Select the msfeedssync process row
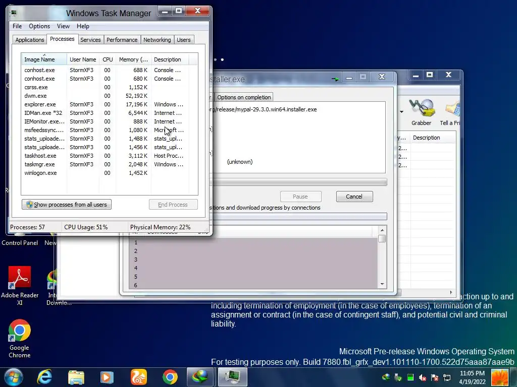 (105, 130)
